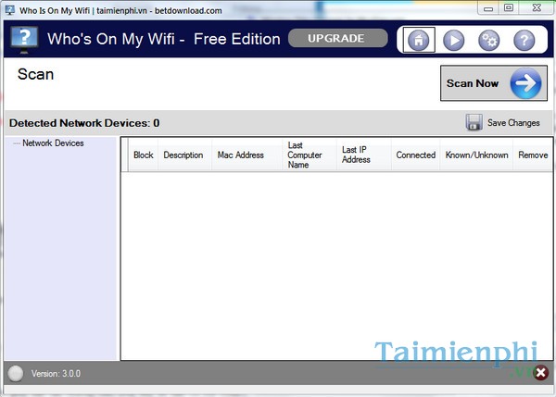
Task: Open the Help question mark icon
Action: [x=524, y=41]
